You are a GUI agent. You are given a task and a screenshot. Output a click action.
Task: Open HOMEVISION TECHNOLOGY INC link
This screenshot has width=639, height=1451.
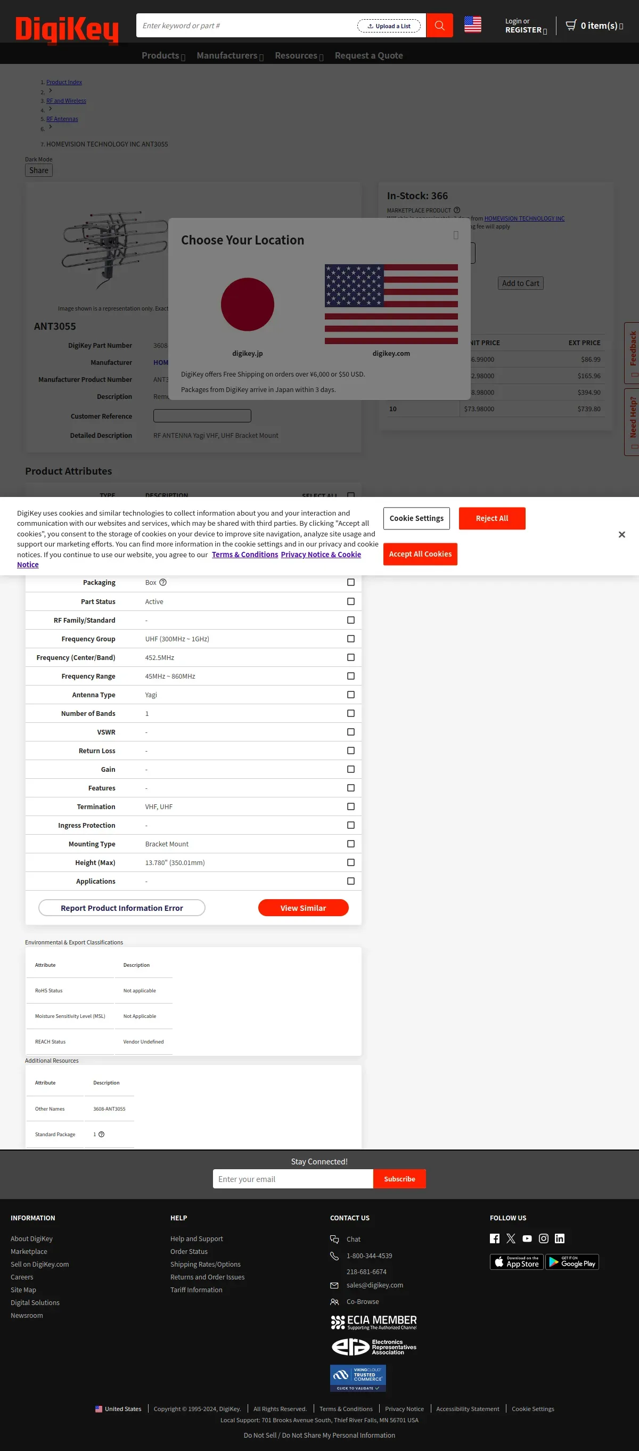pos(524,218)
